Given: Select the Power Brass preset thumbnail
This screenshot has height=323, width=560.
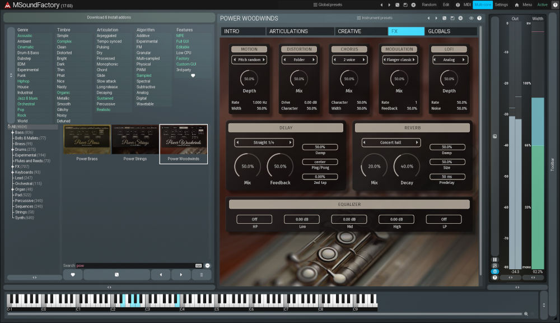Looking at the screenshot, I should (86, 140).
